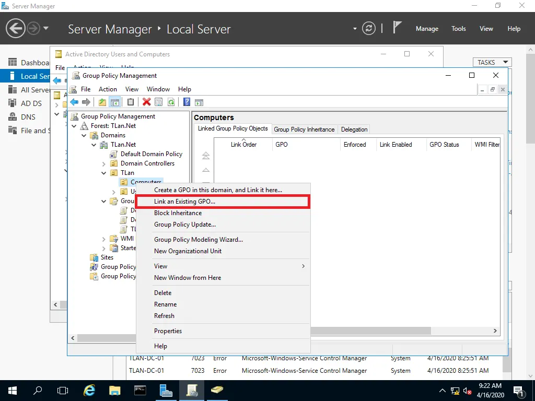Choose Create a GPO in this domain option
Image resolution: width=535 pixels, height=401 pixels.
point(223,190)
